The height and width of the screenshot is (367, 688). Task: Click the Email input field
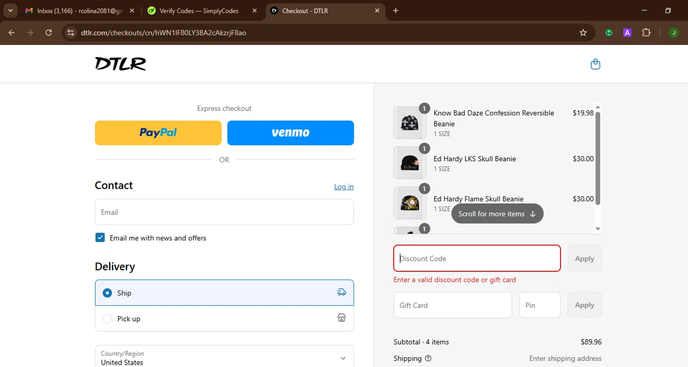pyautogui.click(x=224, y=212)
